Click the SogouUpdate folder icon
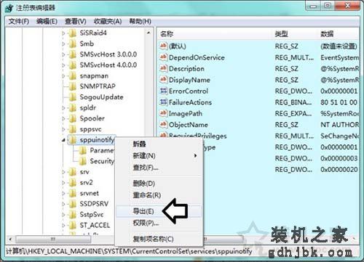This screenshot has height=262, width=364. (73, 97)
